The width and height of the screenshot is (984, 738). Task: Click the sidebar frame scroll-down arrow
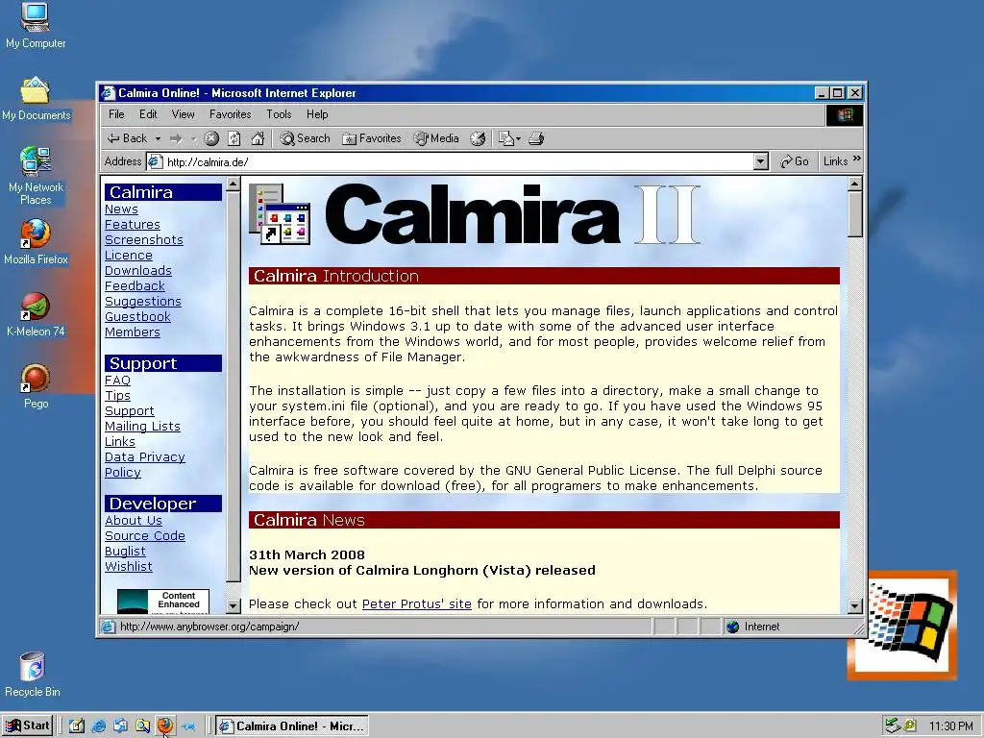233,606
